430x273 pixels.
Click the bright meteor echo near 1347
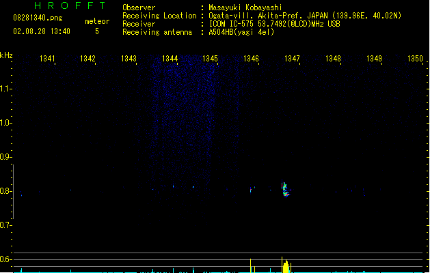tap(285, 189)
